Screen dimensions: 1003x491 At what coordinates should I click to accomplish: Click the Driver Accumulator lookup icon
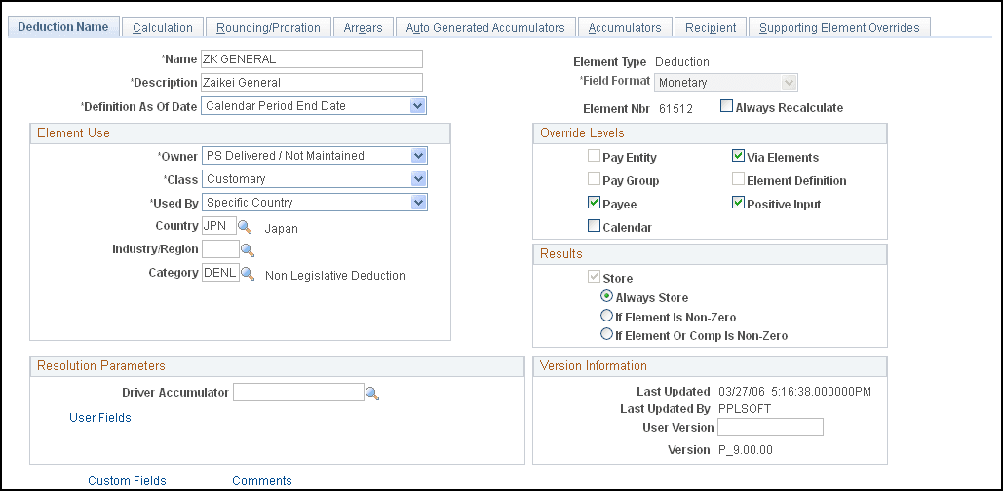coord(371,393)
